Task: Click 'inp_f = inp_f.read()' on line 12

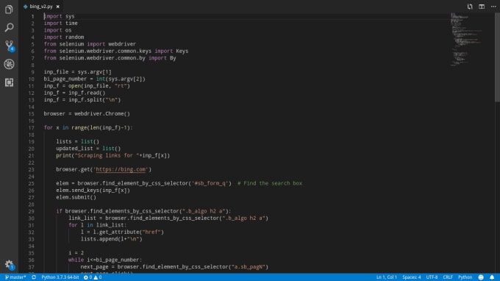Action: coord(74,93)
